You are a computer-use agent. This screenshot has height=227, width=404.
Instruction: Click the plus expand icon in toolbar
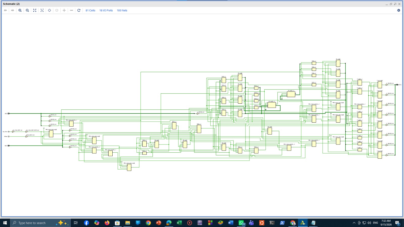click(x=64, y=10)
